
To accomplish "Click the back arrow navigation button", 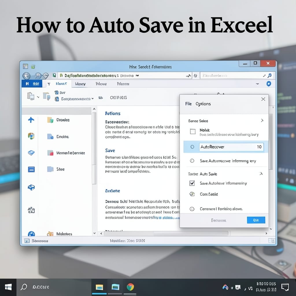I will (26, 76).
